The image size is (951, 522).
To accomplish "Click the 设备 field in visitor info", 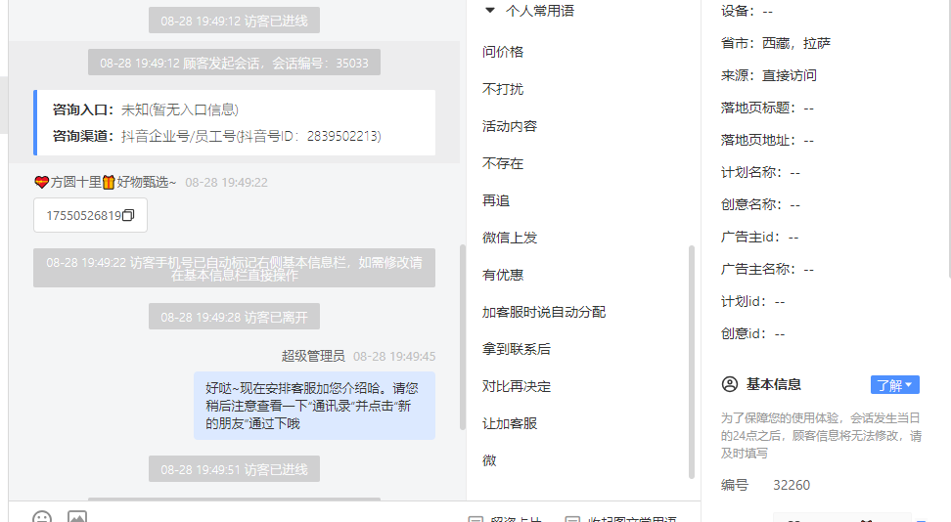I will pos(747,12).
